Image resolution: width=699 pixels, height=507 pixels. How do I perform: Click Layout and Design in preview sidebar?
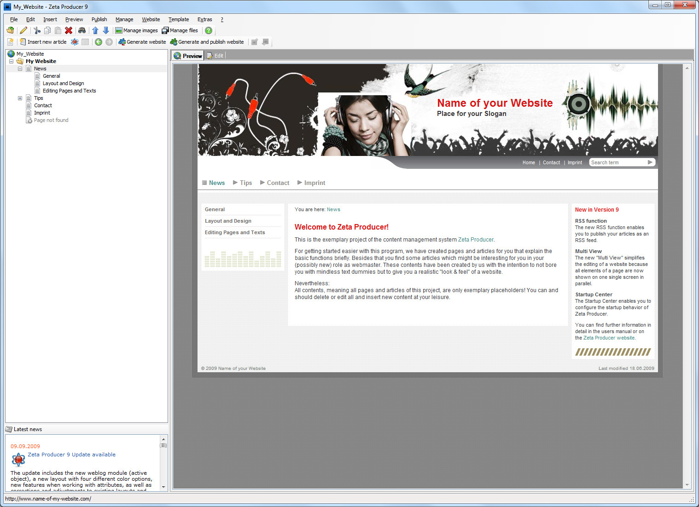(228, 221)
